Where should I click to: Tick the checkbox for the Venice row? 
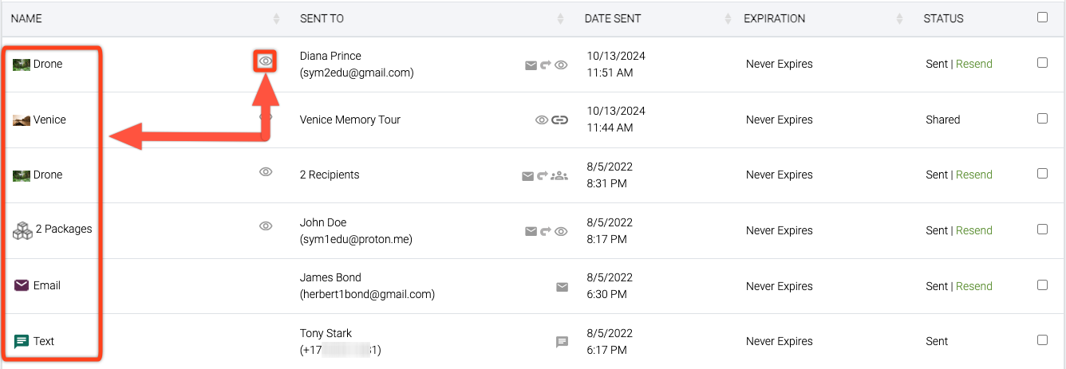point(1042,119)
